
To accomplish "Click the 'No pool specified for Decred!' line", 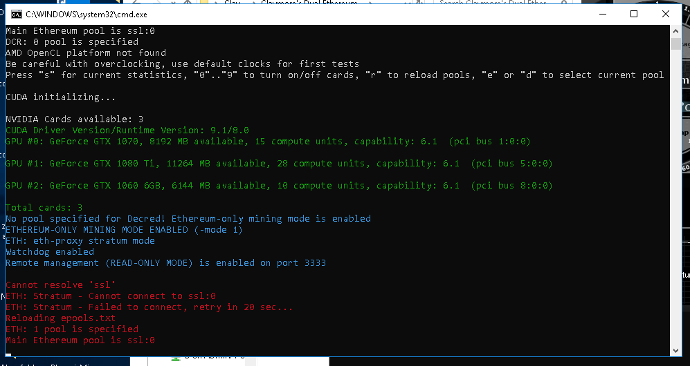I will click(x=188, y=218).
